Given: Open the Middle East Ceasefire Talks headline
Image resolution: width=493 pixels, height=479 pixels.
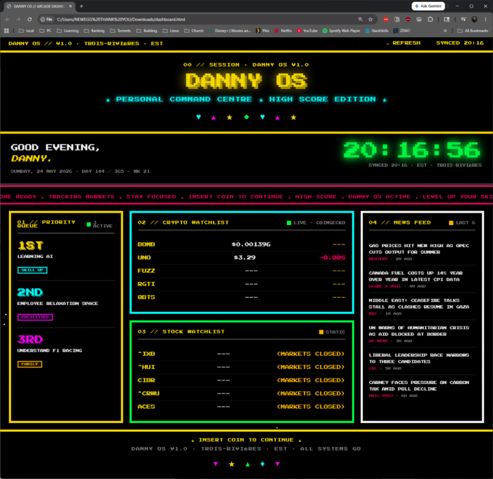Looking at the screenshot, I should coord(419,303).
